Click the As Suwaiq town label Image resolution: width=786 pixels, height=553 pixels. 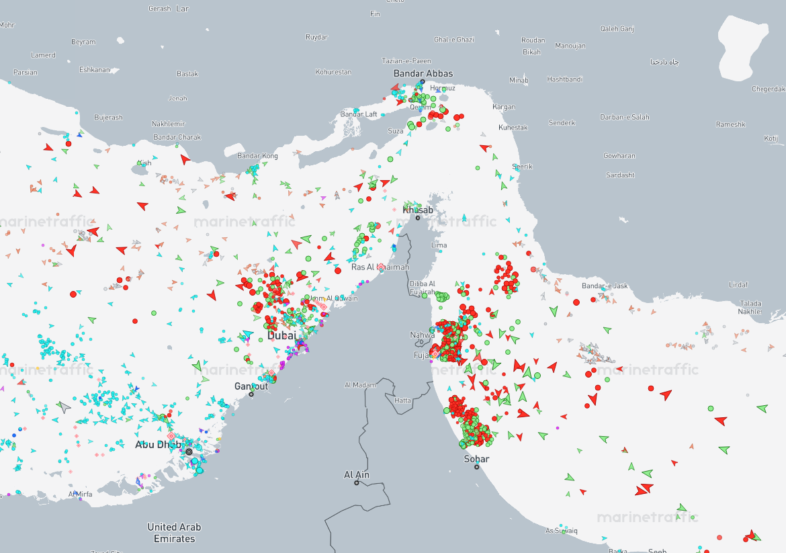tap(562, 530)
